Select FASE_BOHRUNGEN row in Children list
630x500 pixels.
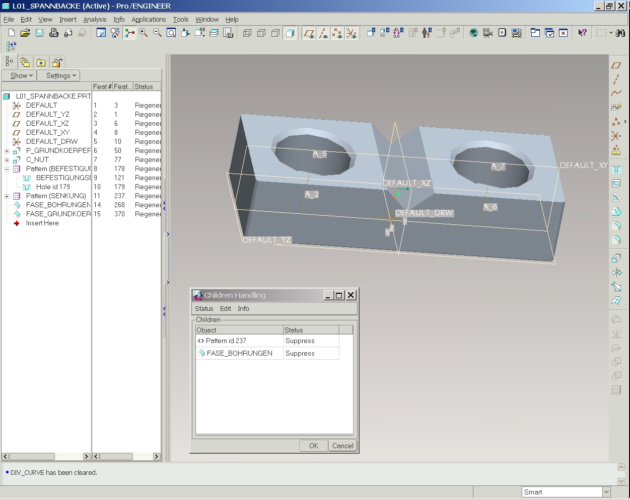[239, 353]
